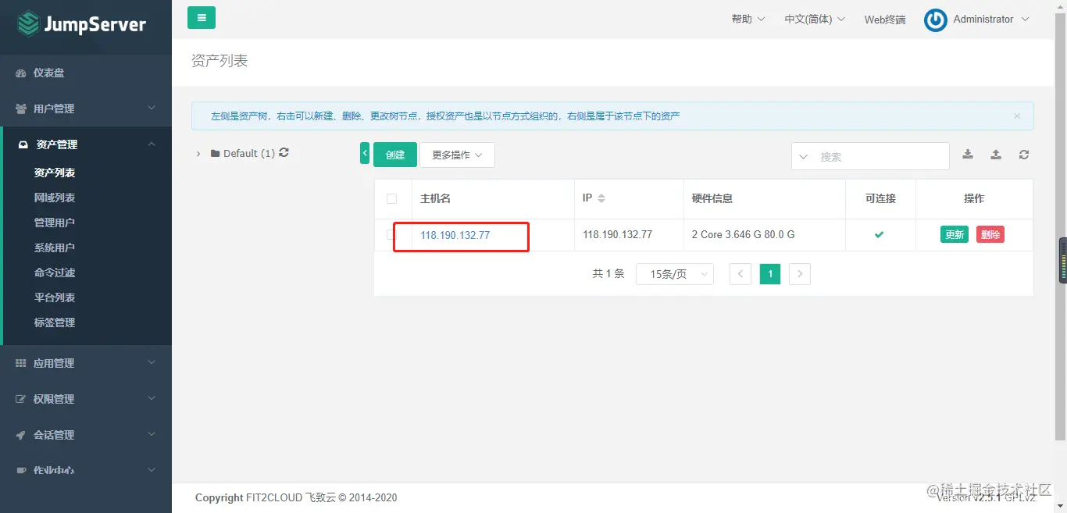Click the import upload icon
1067x513 pixels.
click(x=996, y=155)
